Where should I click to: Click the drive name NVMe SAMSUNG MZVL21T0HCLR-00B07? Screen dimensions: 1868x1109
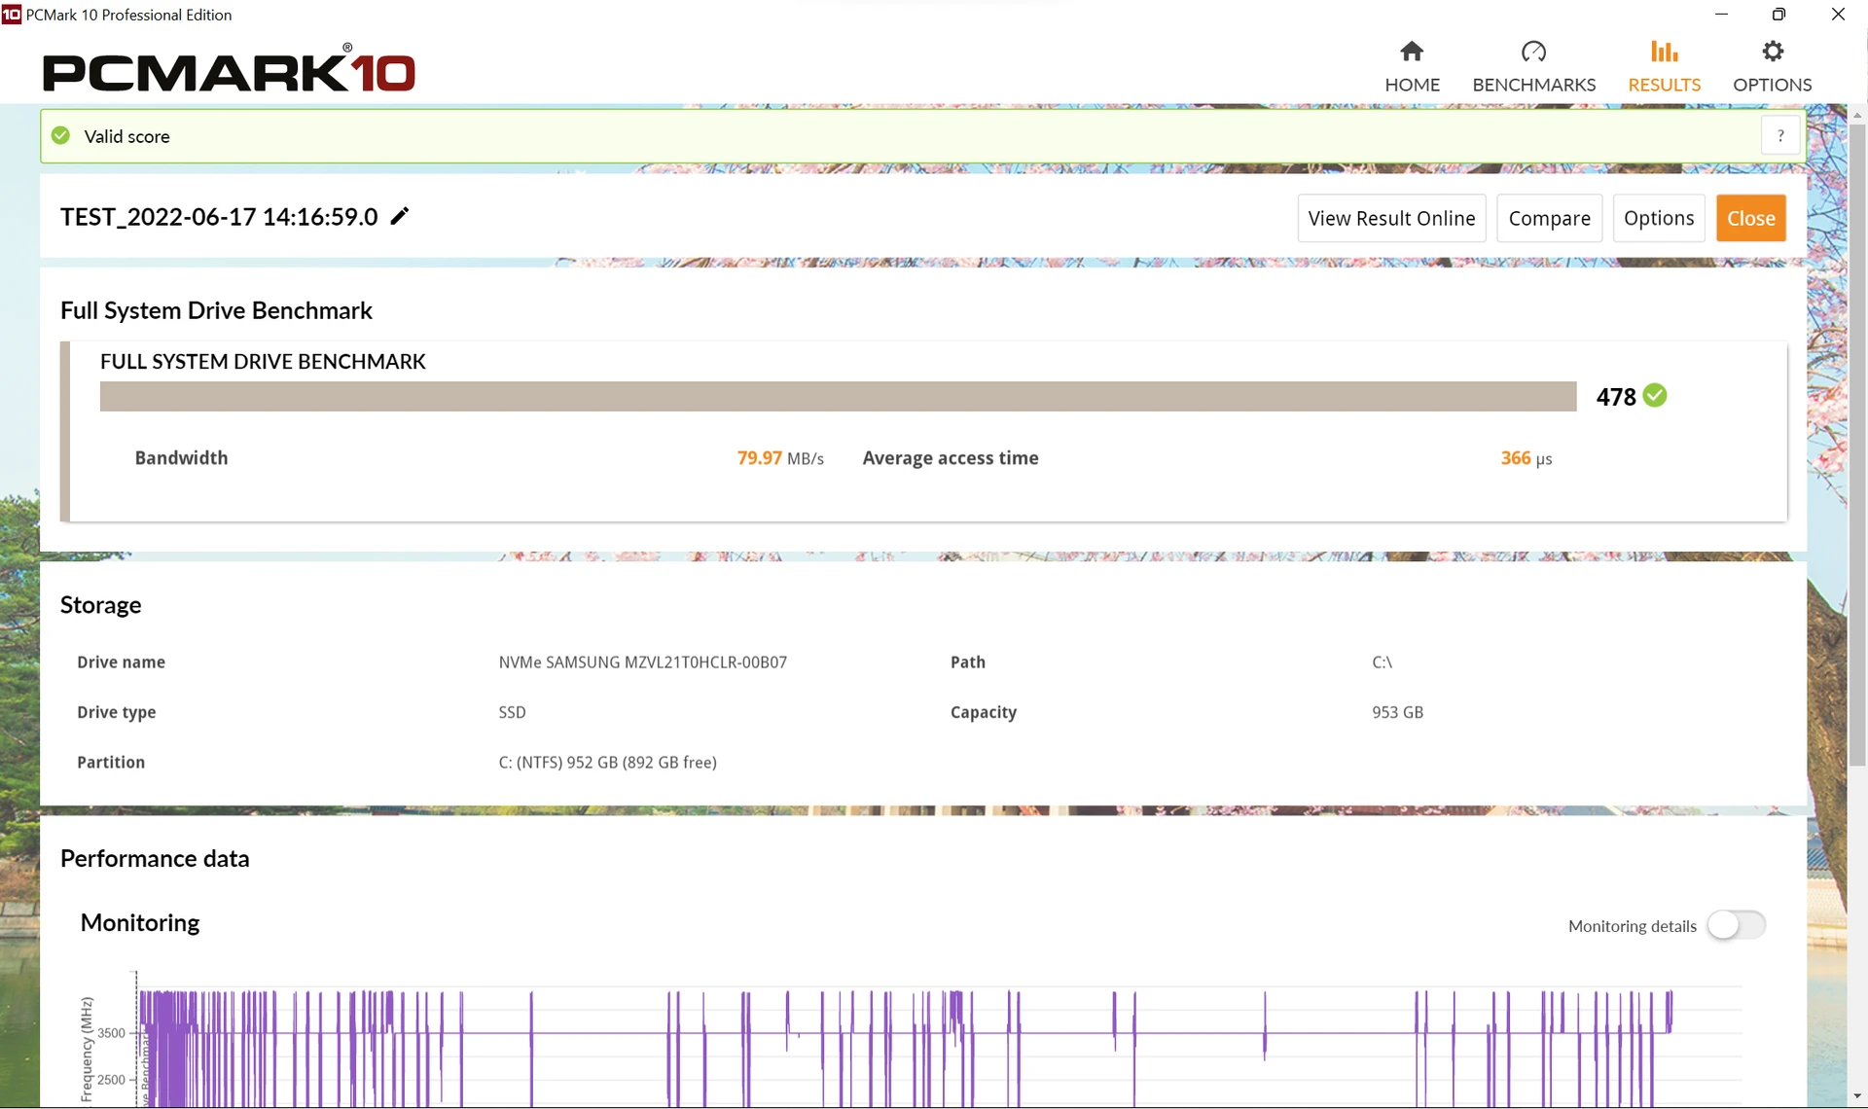coord(642,662)
